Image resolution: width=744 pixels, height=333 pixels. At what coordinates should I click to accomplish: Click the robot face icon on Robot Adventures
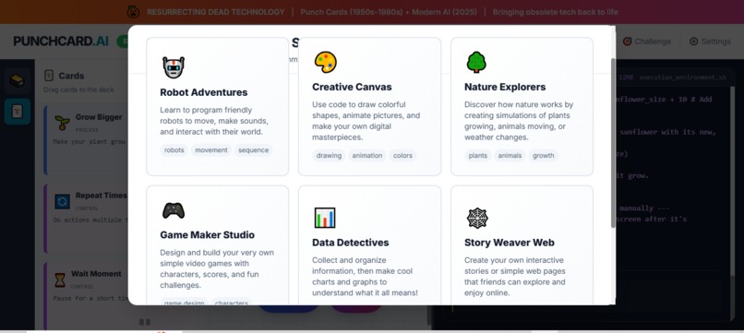pyautogui.click(x=174, y=67)
